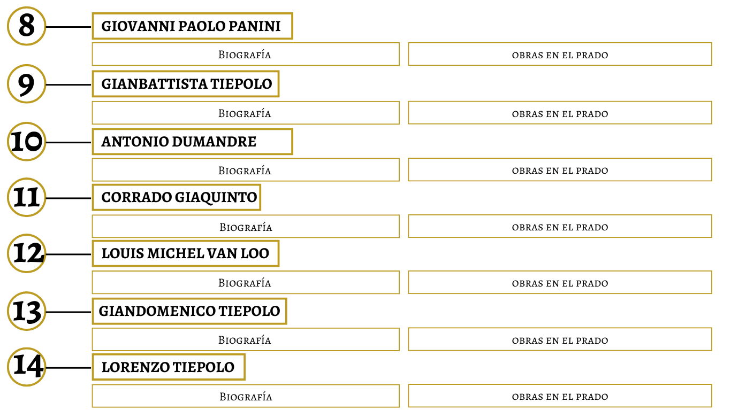This screenshot has width=731, height=410.
Task: Open Gianbattista Tiepolo name box
Action: point(186,84)
